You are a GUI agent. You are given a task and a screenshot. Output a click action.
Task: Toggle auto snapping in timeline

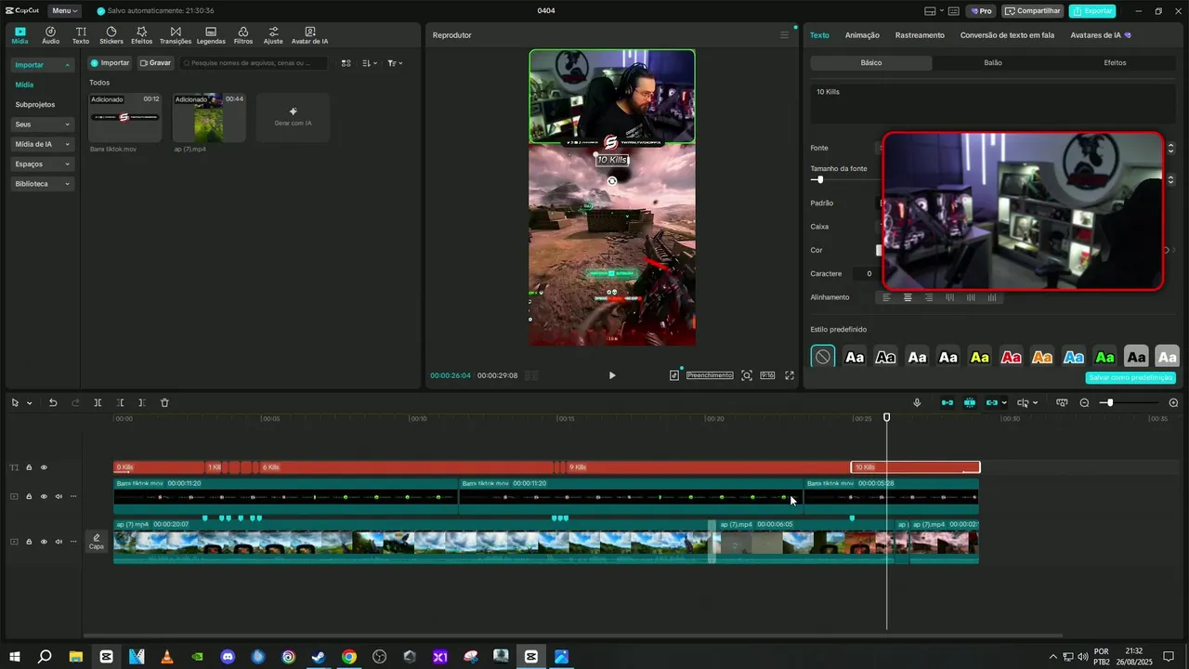point(970,402)
